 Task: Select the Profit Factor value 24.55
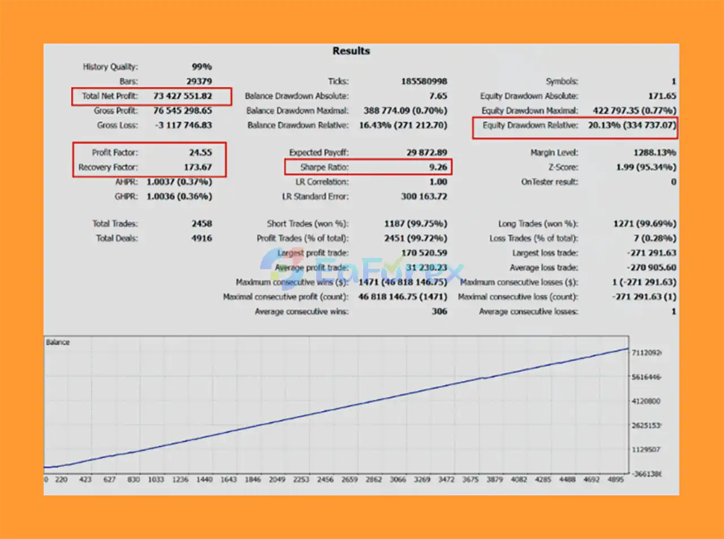click(x=200, y=153)
